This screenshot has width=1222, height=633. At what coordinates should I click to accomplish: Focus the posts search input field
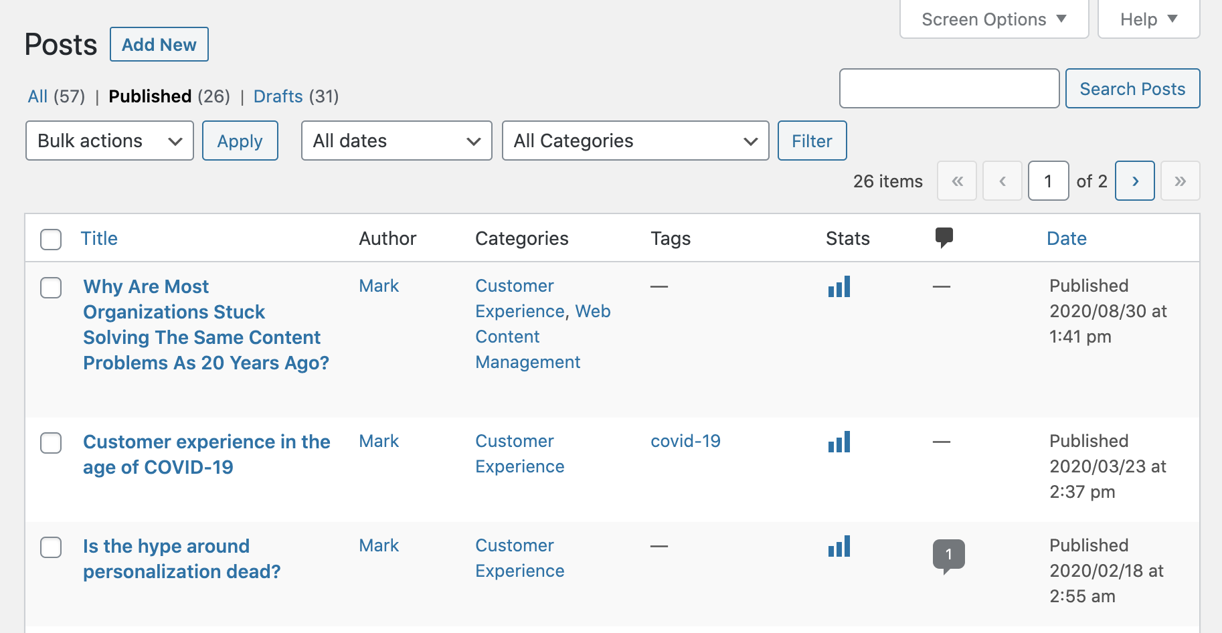[x=950, y=88]
